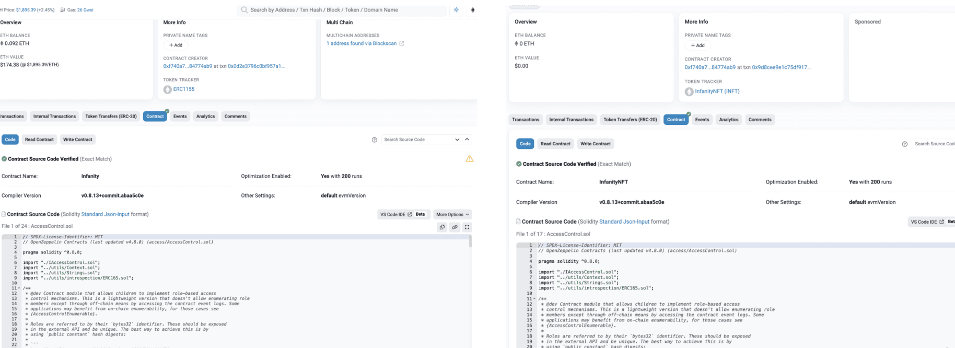This screenshot has height=348, width=955.
Task: Select Write Contract in right page
Action: [x=596, y=144]
